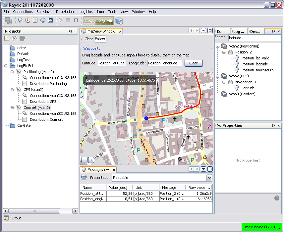
Task: Click new project icon in Projects panel
Action: [x=7, y=39]
